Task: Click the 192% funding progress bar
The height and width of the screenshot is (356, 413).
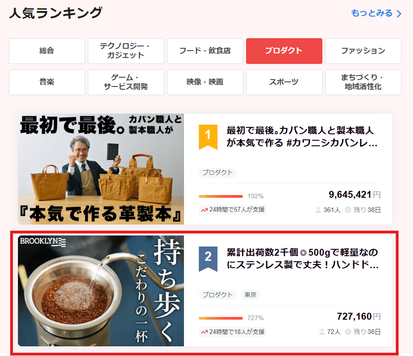Action: click(221, 196)
